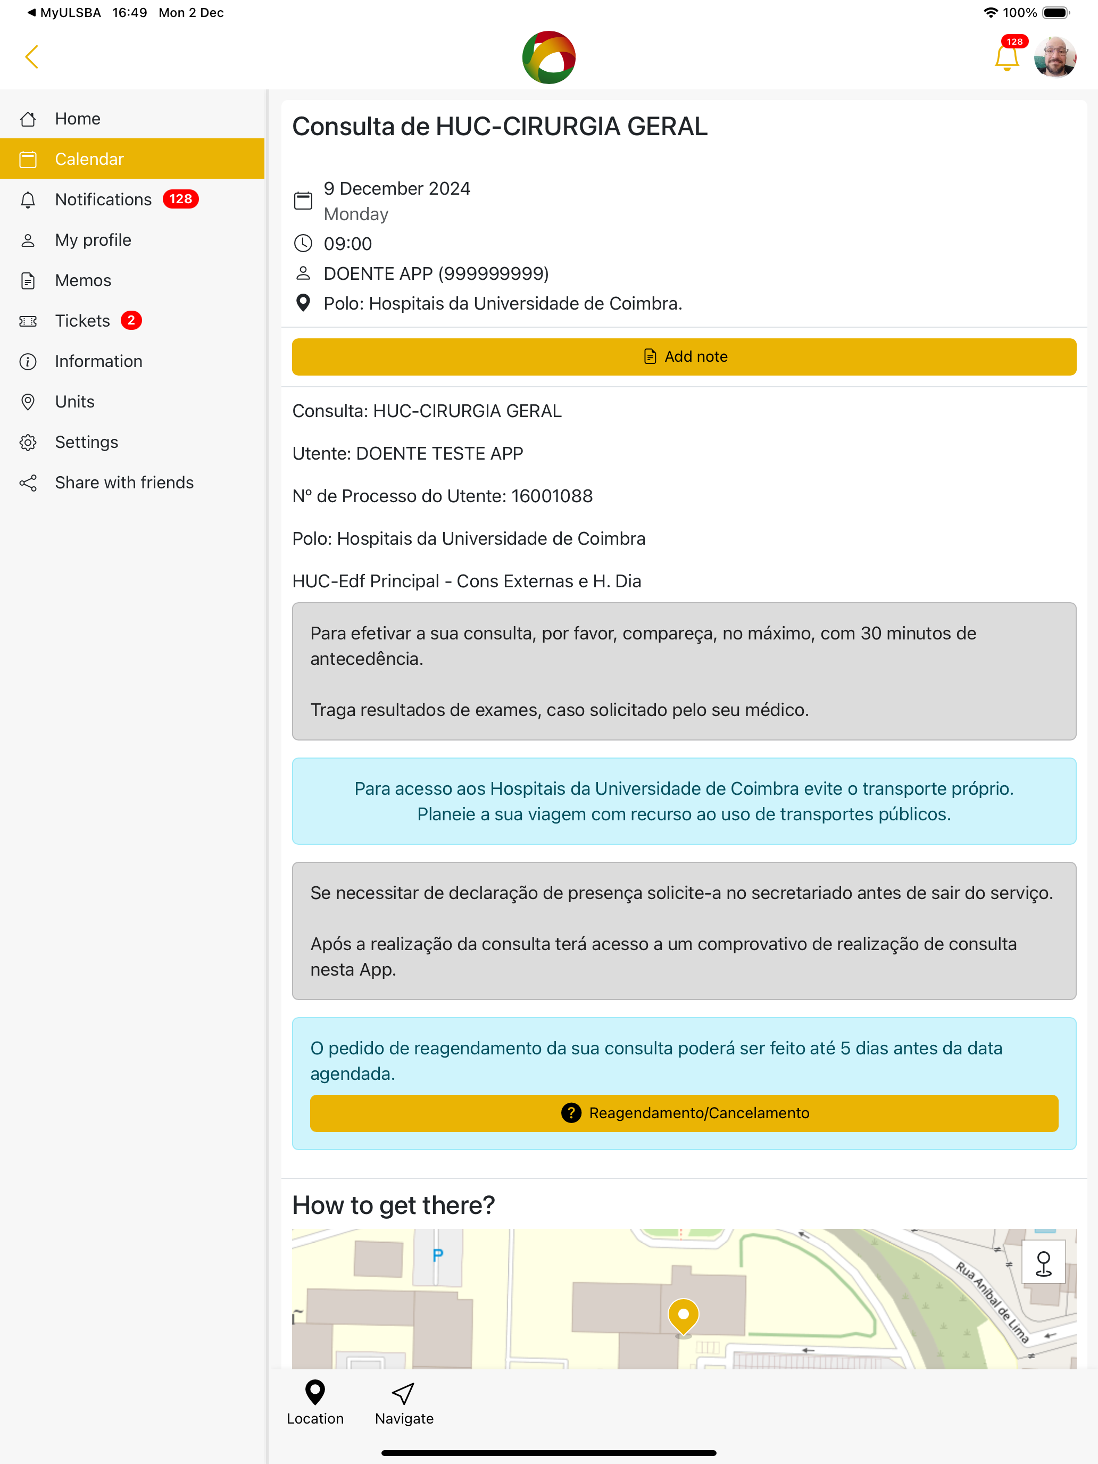This screenshot has height=1464, width=1098.
Task: Select the text DOENTE APP (999999999)
Action: pyautogui.click(x=436, y=273)
